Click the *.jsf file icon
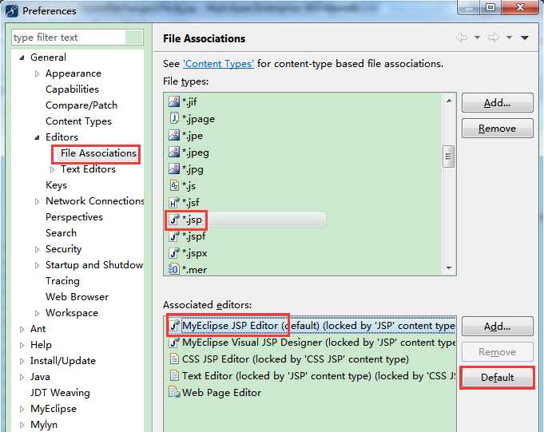The height and width of the screenshot is (432, 544). coord(174,202)
